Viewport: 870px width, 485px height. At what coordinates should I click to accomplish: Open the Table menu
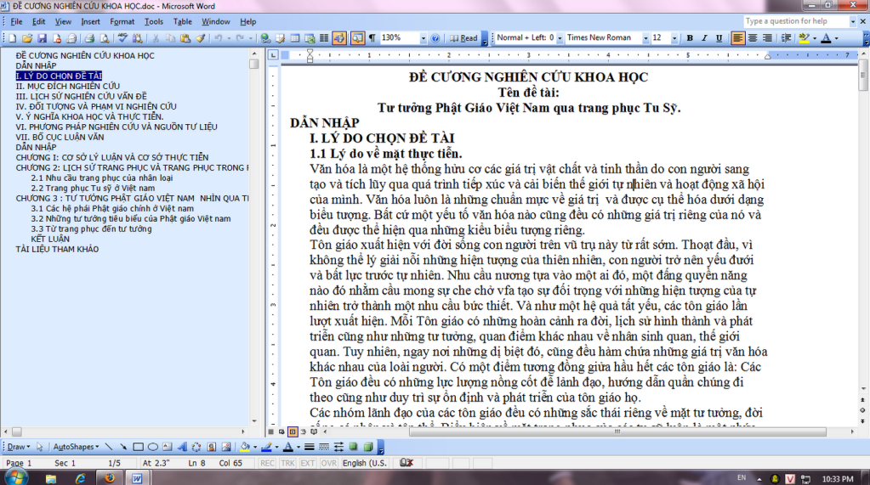tap(182, 21)
